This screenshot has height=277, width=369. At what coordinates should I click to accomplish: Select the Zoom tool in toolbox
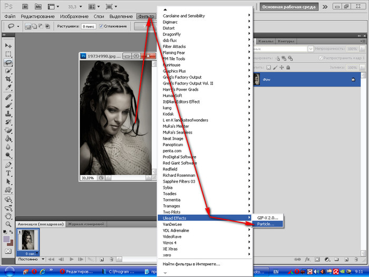pyautogui.click(x=8, y=224)
